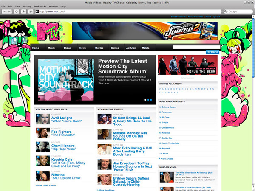
Task: Click the browser Back arrow button
Action: [x=4, y=11]
